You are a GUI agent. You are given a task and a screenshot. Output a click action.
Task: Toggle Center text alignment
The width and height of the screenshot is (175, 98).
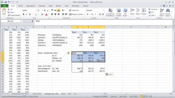click(55, 14)
